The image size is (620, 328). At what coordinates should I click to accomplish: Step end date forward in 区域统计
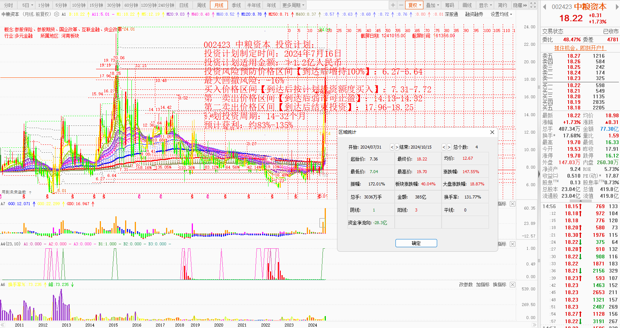pos(449,147)
